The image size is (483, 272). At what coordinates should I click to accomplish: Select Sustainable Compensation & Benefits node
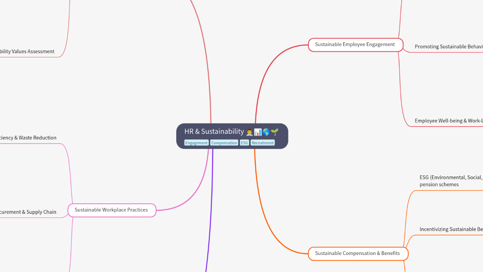[x=358, y=253]
